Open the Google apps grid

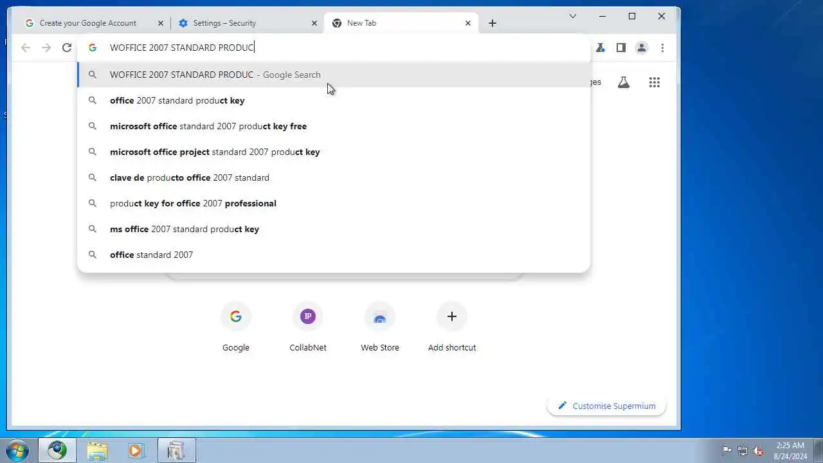(655, 82)
